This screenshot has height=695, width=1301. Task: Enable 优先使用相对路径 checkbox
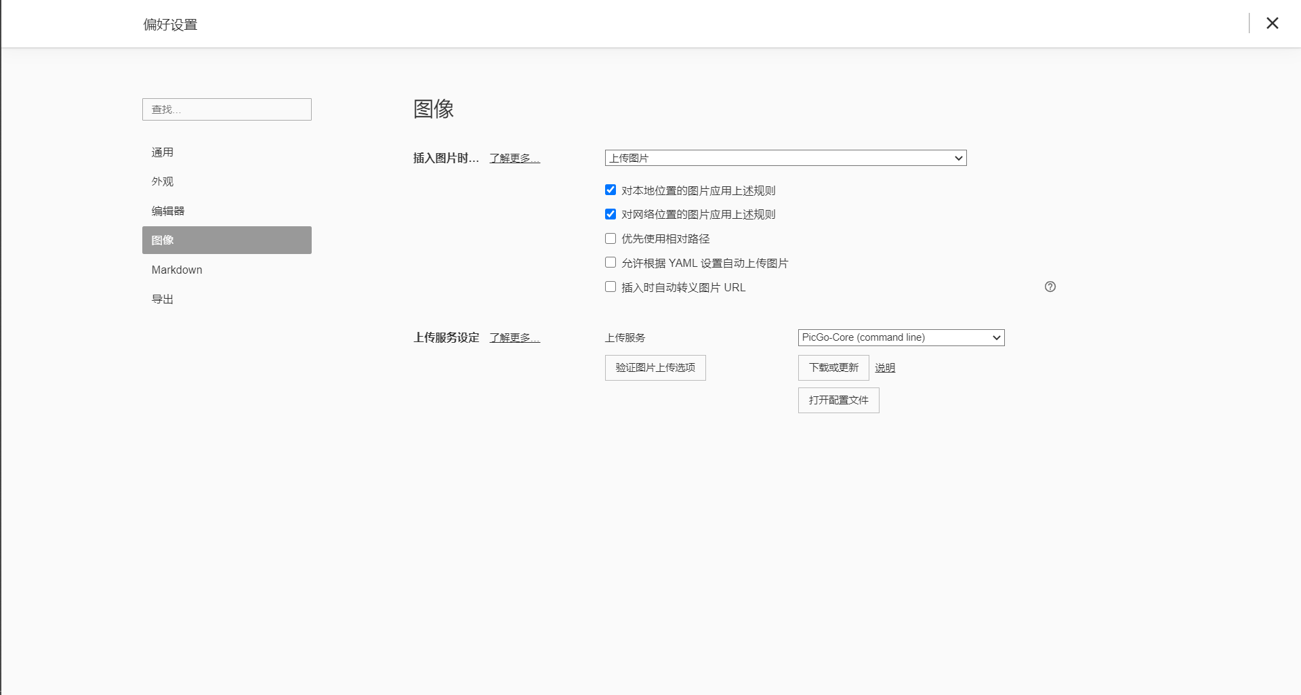pyautogui.click(x=611, y=238)
